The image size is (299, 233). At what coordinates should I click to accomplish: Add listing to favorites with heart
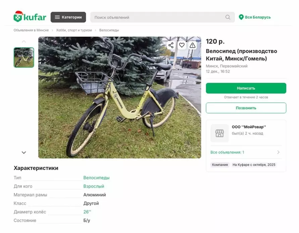point(182,45)
